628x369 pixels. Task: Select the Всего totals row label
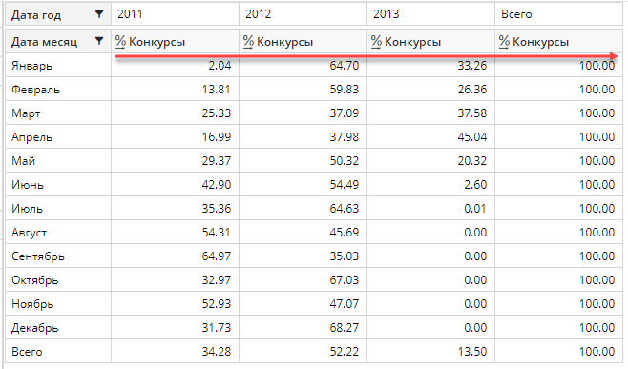[27, 352]
